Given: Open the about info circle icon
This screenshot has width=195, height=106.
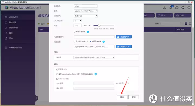Looking at the screenshot, I should click(x=189, y=8).
